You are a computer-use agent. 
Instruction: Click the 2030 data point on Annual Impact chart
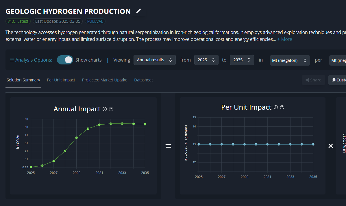click(x=88, y=129)
